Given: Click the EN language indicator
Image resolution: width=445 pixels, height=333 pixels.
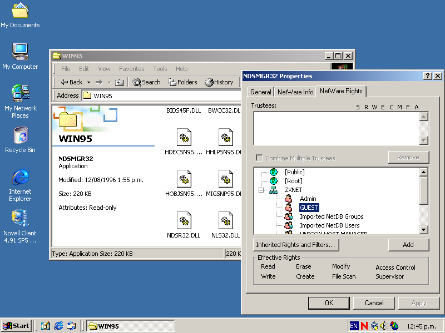Looking at the screenshot, I should [x=354, y=326].
